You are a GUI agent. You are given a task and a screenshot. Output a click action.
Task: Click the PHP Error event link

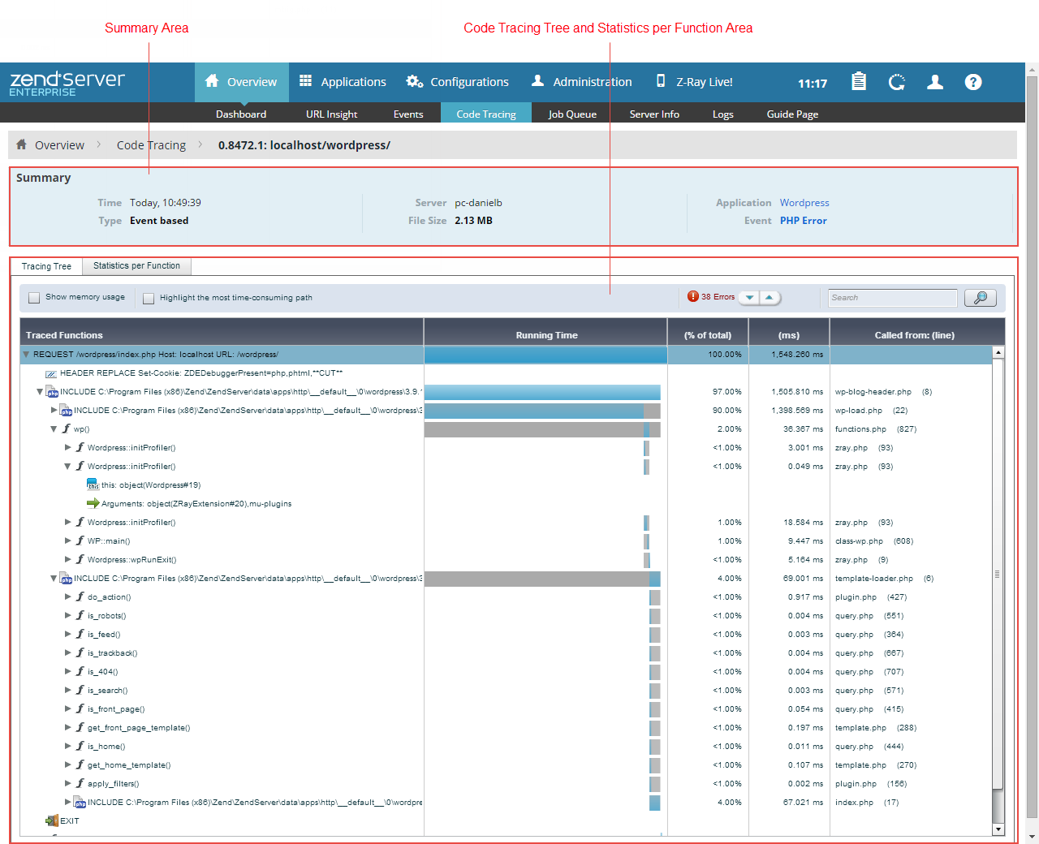click(x=803, y=221)
